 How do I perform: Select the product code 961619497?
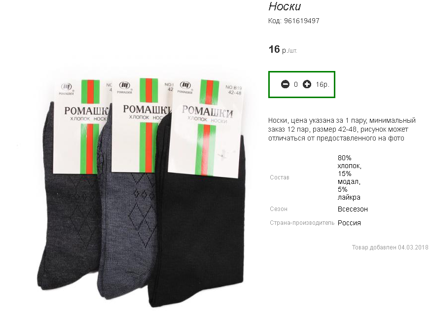coord(302,21)
